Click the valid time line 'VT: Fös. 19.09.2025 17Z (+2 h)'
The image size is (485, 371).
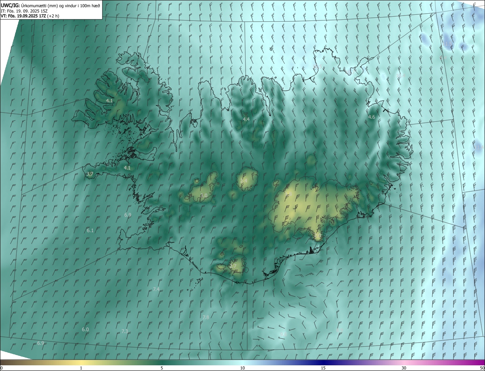pyautogui.click(x=30, y=16)
